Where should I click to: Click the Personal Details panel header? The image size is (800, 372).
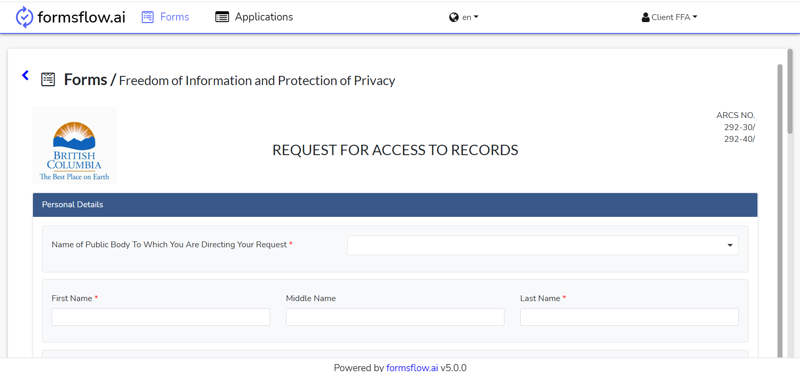(x=395, y=205)
